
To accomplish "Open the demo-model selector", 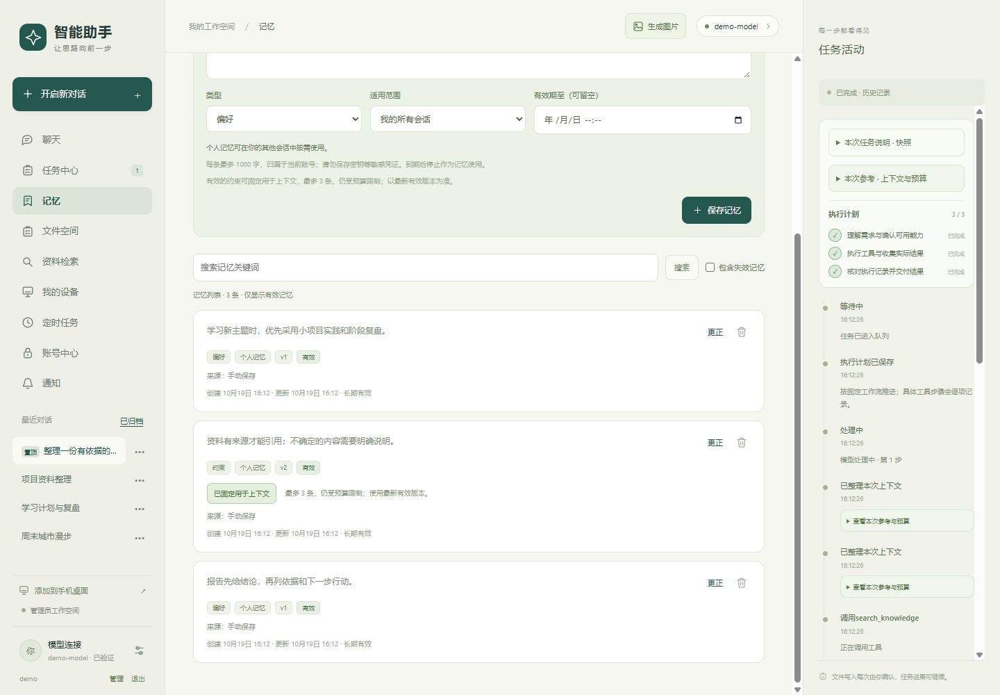I will coord(737,26).
